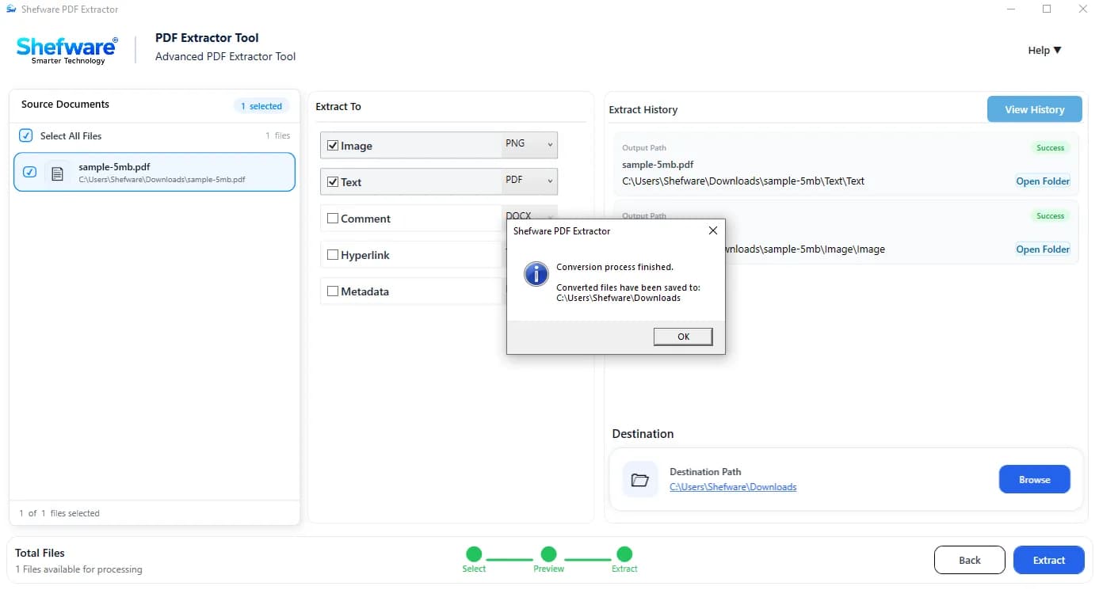
Task: Maximize the Shefware PDF Extractor window
Action: click(1047, 10)
